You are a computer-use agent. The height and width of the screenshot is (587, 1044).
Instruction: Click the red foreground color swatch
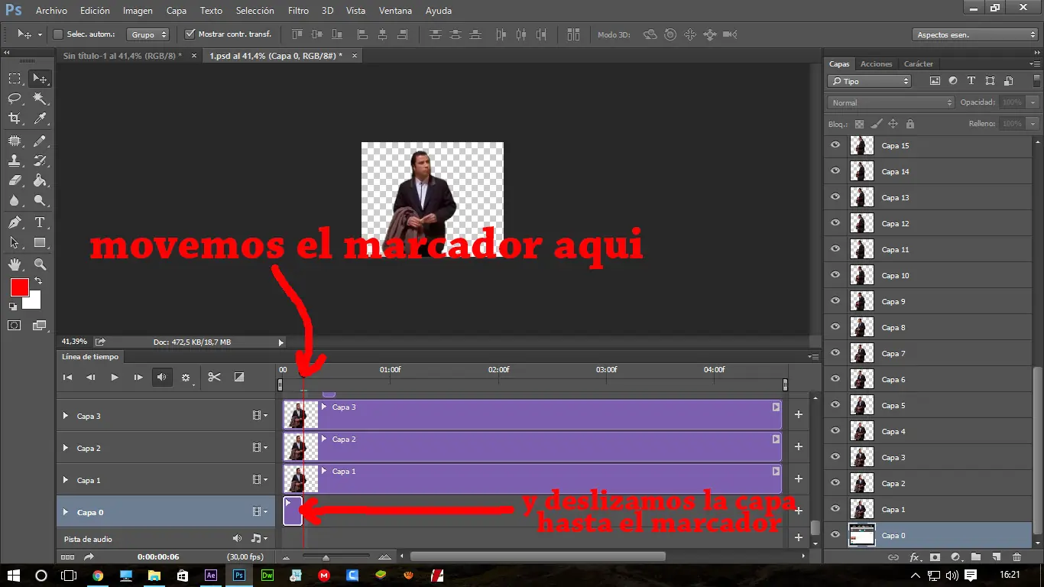pyautogui.click(x=19, y=287)
